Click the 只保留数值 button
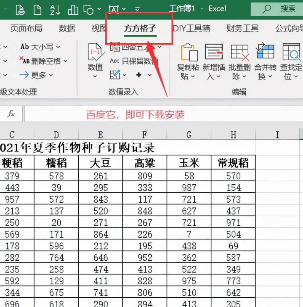 pyautogui.click(x=134, y=61)
